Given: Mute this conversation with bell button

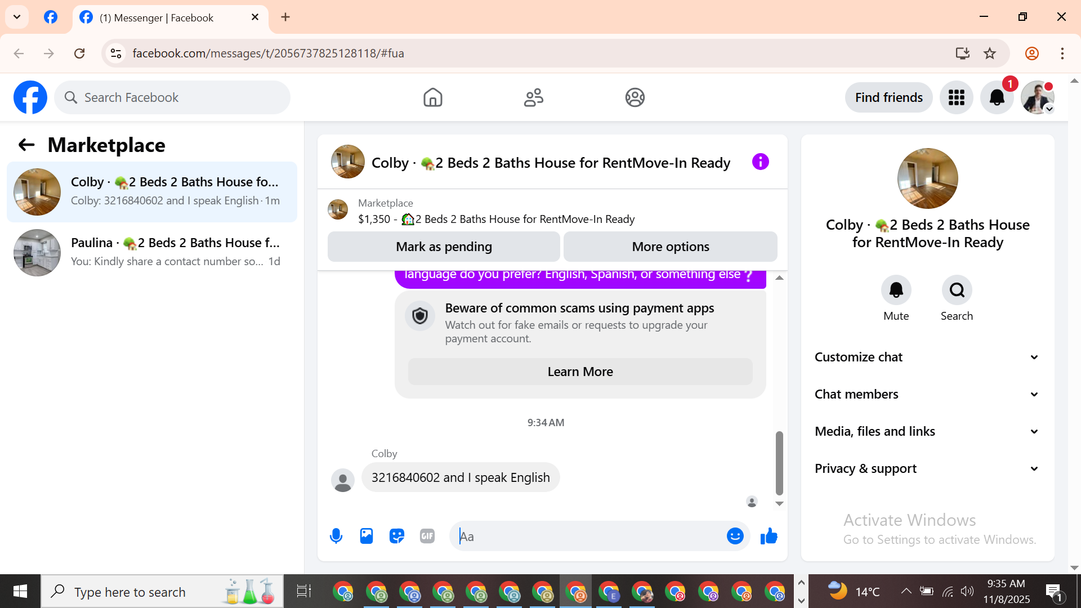Looking at the screenshot, I should point(896,290).
